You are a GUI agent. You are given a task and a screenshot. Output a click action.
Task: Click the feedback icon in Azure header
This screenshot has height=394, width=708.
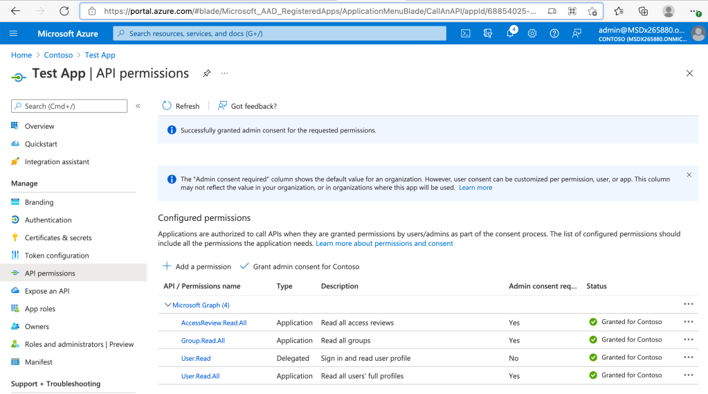(577, 33)
